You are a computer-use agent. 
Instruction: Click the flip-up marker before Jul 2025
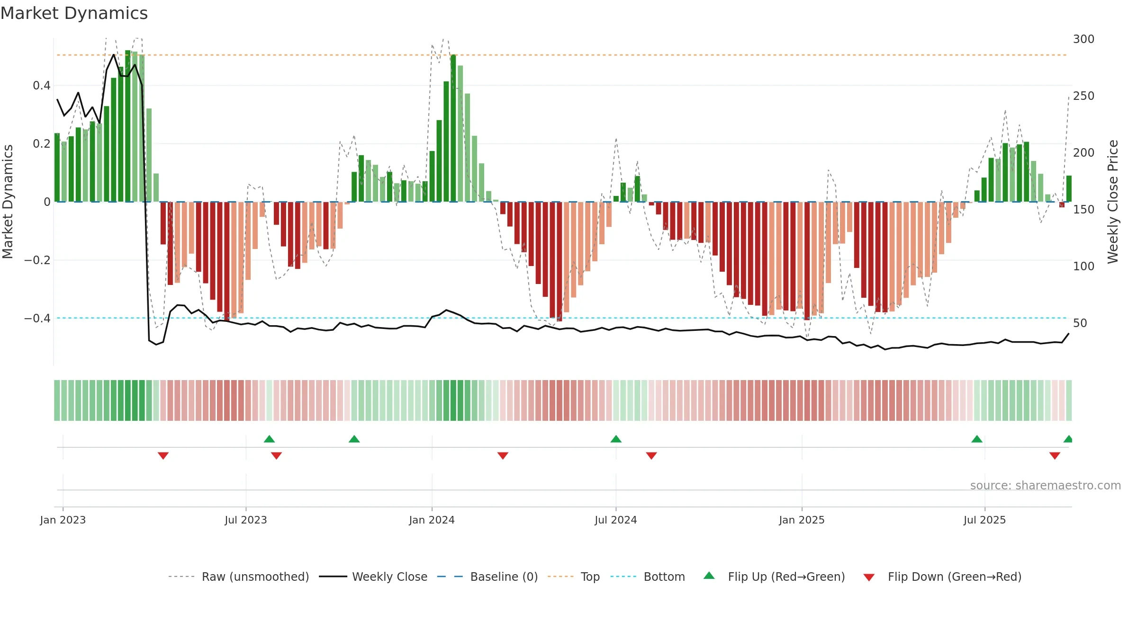[977, 439]
